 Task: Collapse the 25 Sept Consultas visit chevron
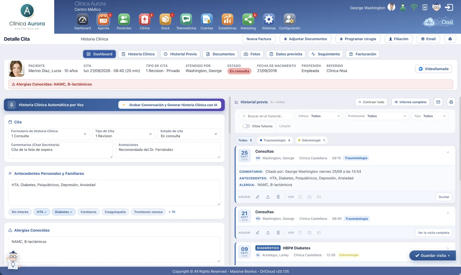(448, 152)
